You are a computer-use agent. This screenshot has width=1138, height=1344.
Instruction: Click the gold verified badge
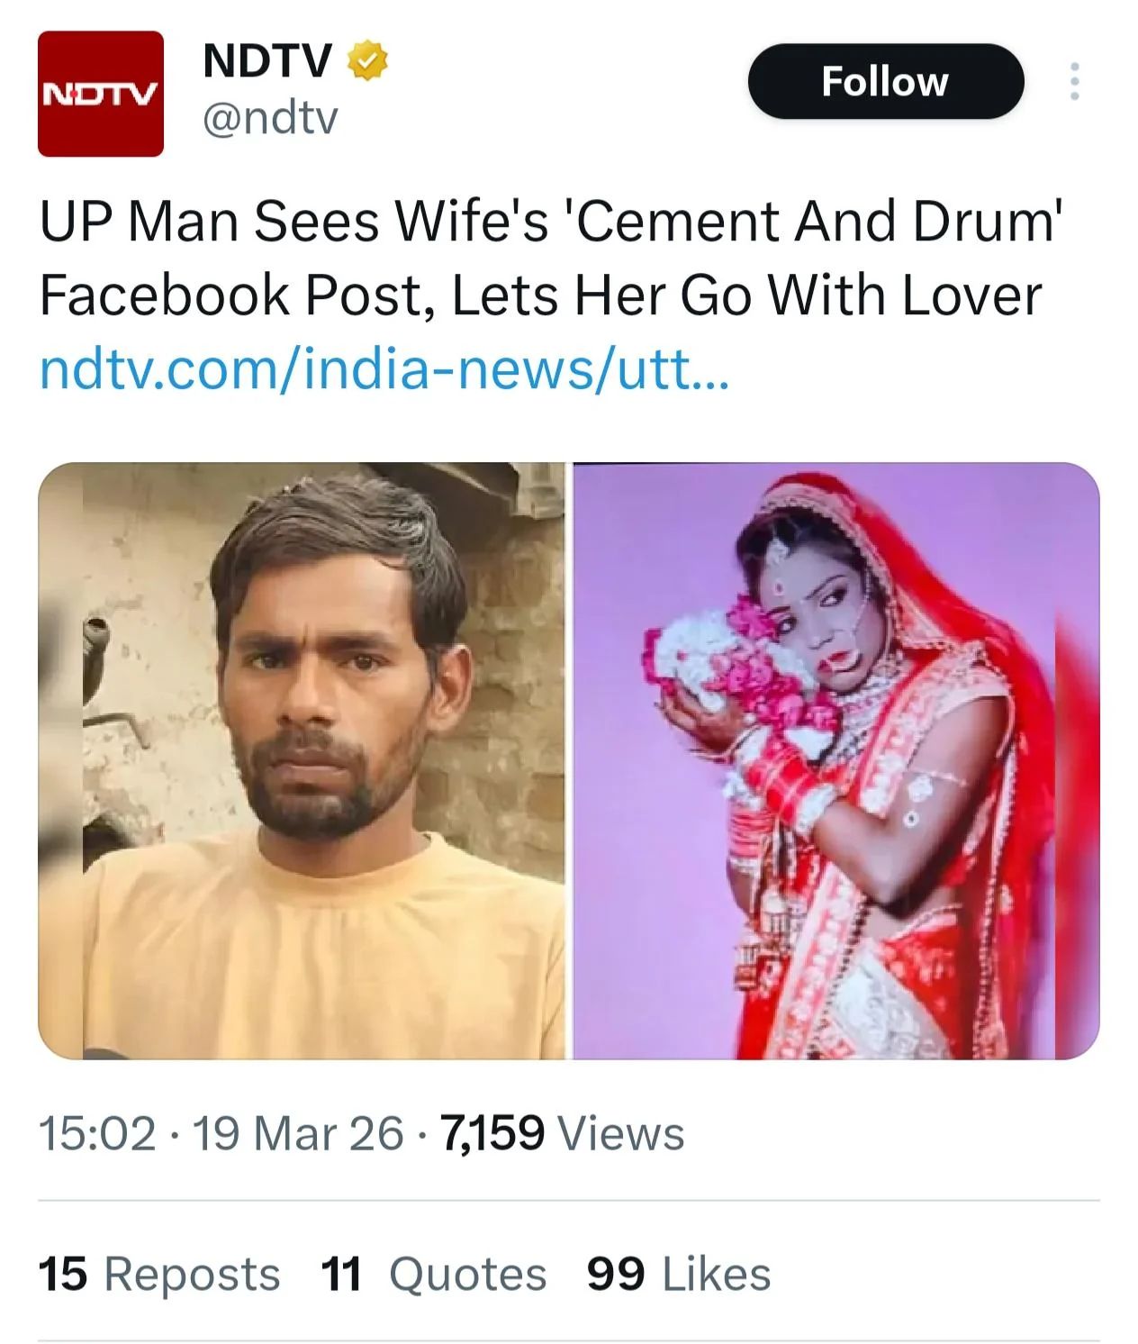pos(367,61)
